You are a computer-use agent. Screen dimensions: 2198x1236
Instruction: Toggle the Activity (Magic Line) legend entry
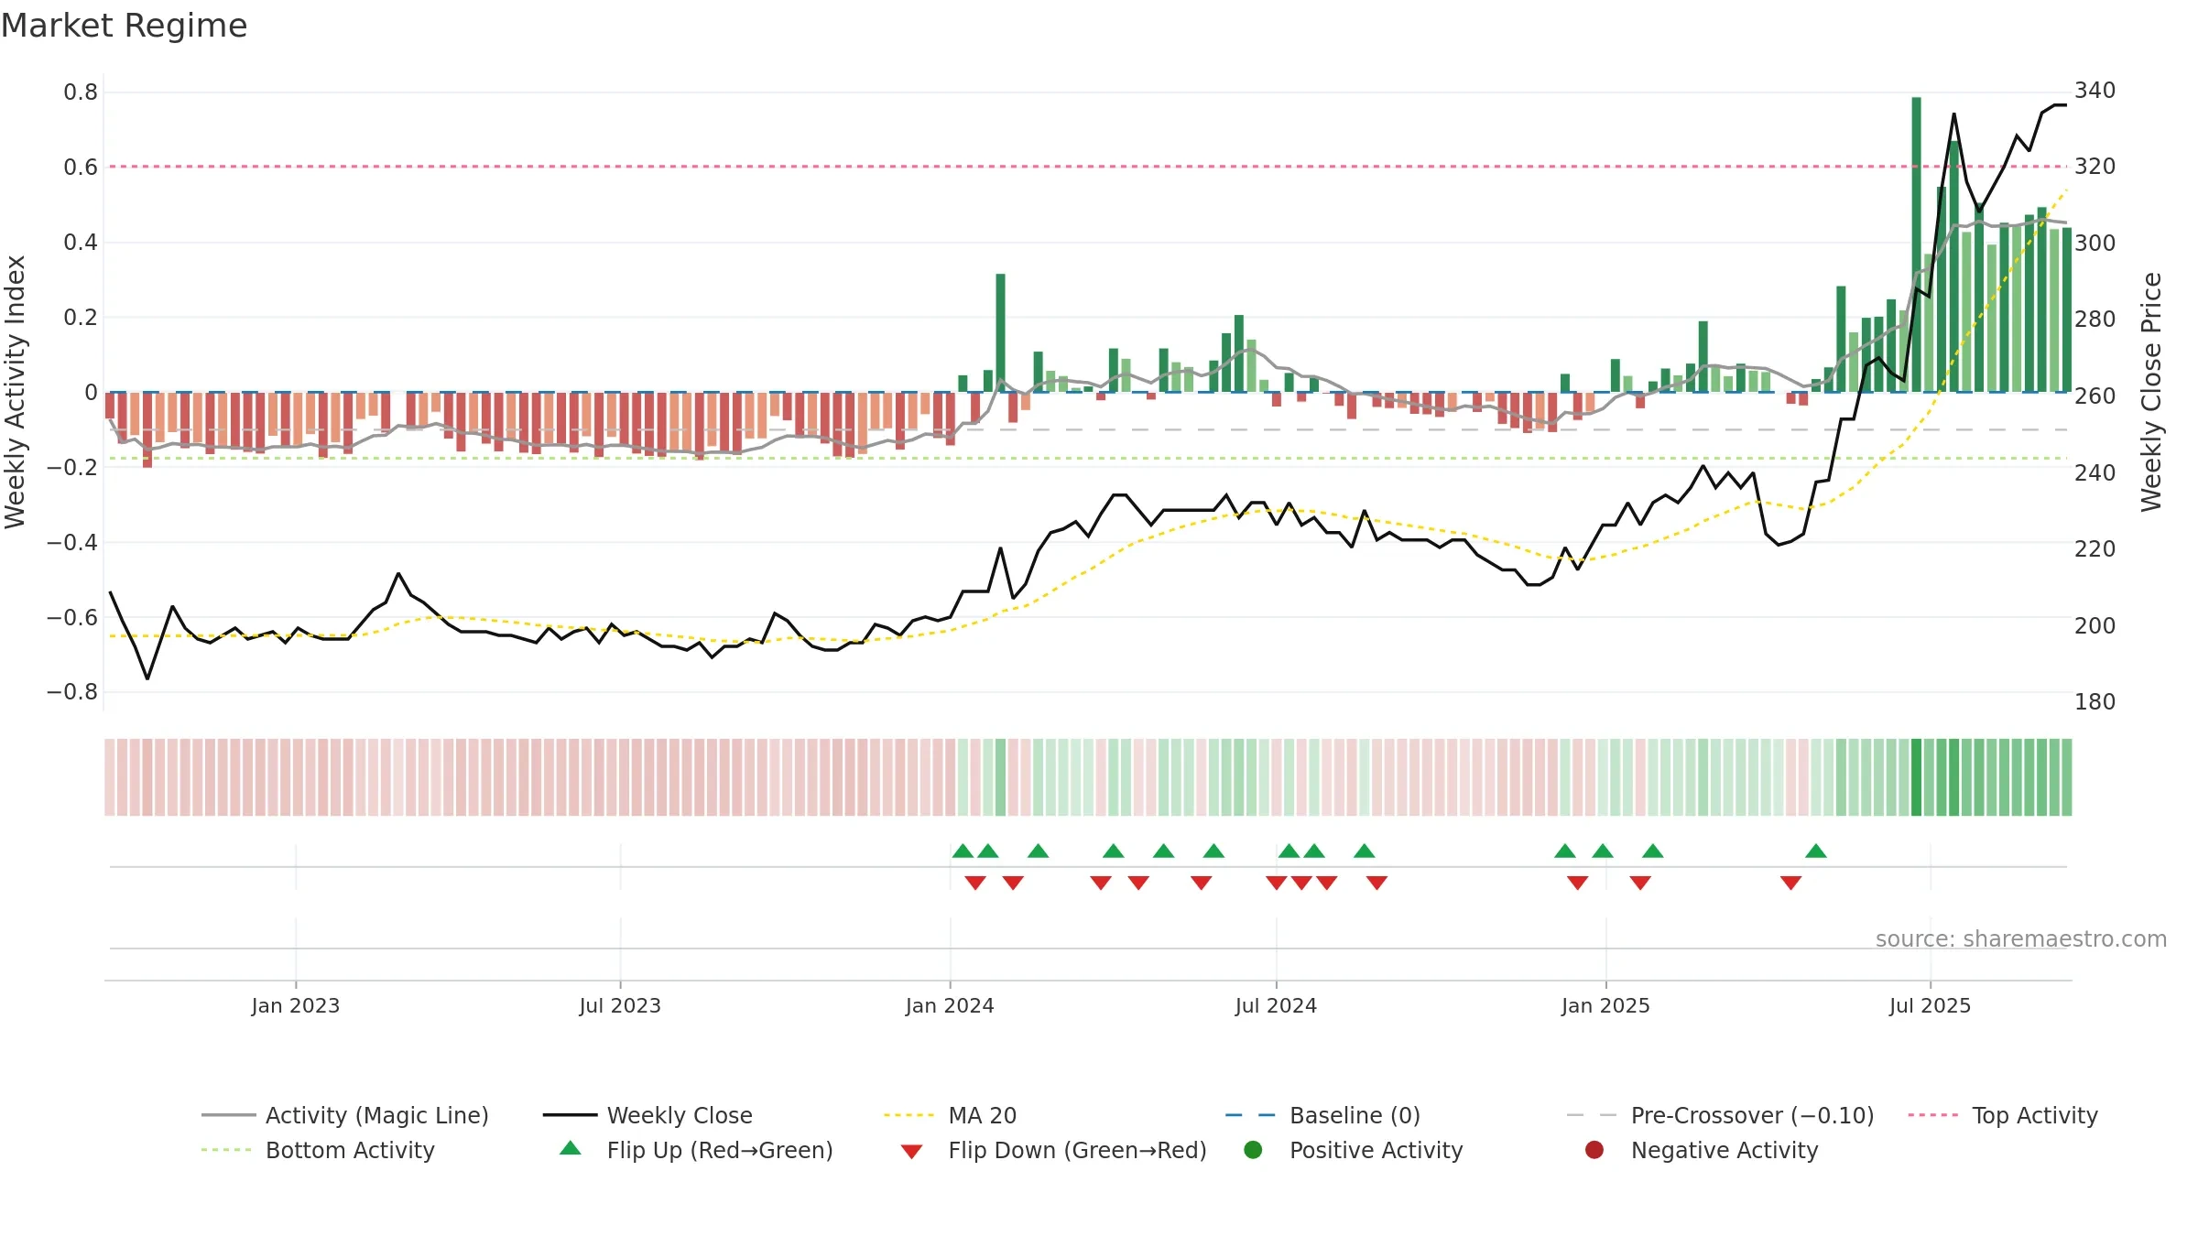coord(345,1115)
